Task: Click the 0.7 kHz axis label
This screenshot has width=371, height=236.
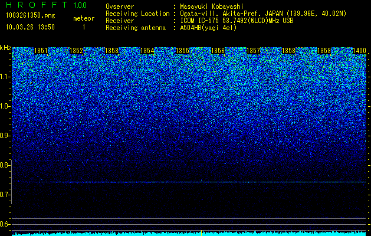Action: [4, 195]
